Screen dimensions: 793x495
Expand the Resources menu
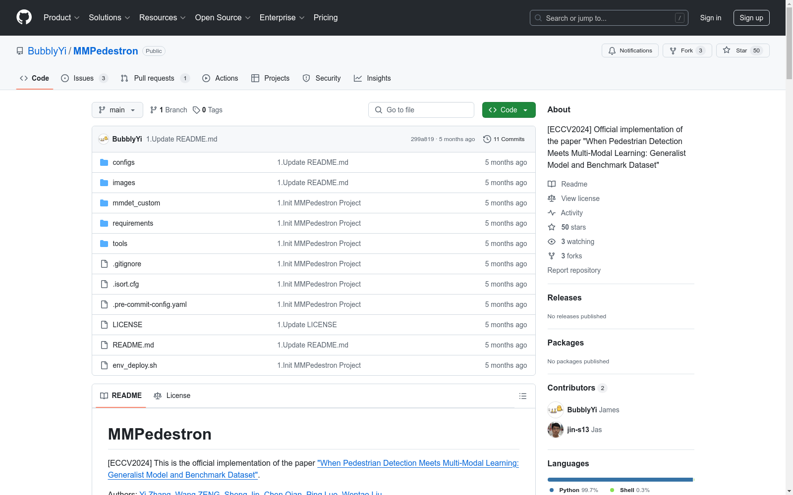pyautogui.click(x=162, y=17)
